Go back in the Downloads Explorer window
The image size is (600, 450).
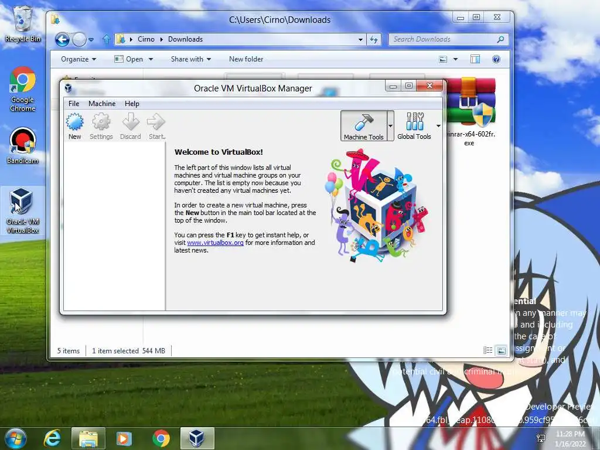[62, 39]
